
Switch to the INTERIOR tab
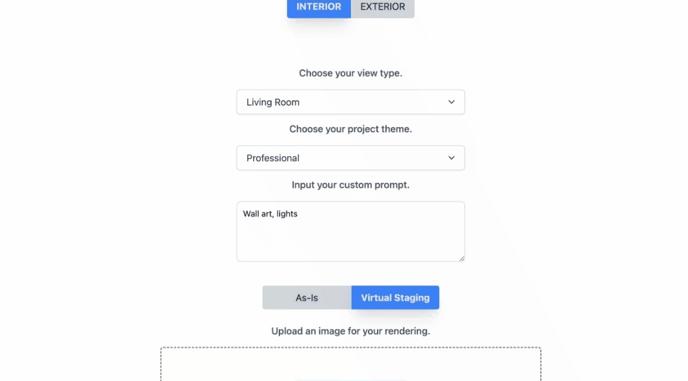319,7
